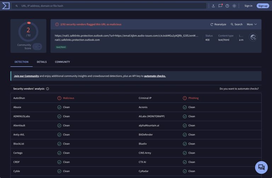Click the Criminal IP Phishing warning icon
The width and height of the screenshot is (272, 178).
point(185,98)
